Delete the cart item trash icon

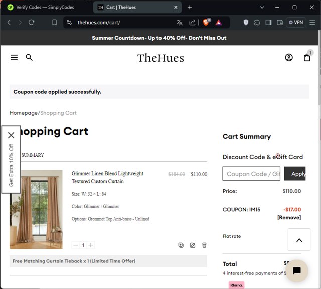[x=204, y=245]
